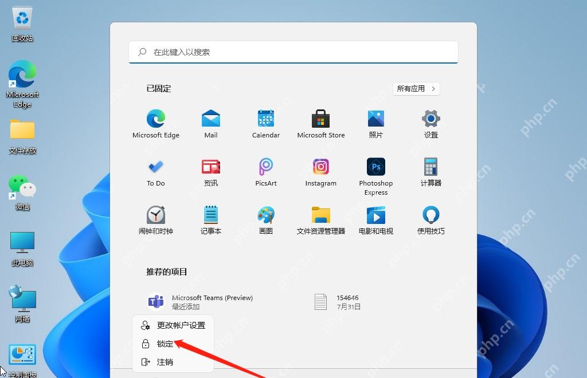This screenshot has width=587, height=378.
Task: Select the 网络 Network desktop icon
Action: pos(22,304)
